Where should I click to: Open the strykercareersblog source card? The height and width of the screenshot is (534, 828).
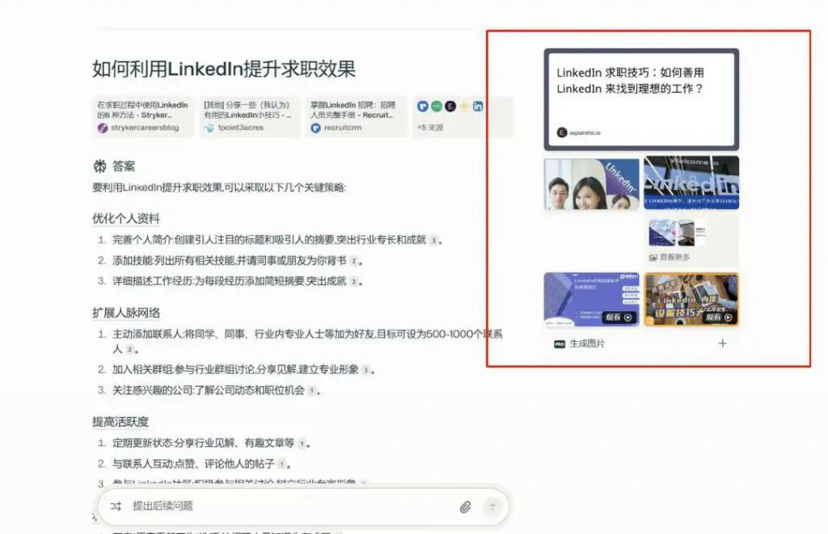click(x=144, y=116)
